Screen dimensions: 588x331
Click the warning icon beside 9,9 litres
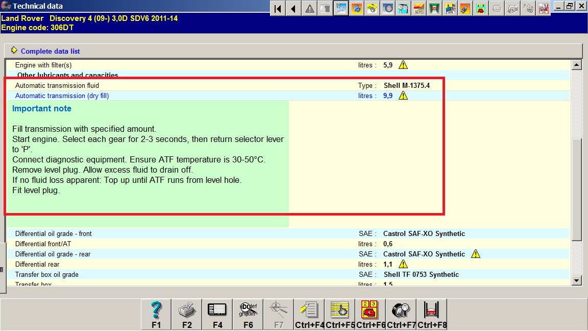403,96
